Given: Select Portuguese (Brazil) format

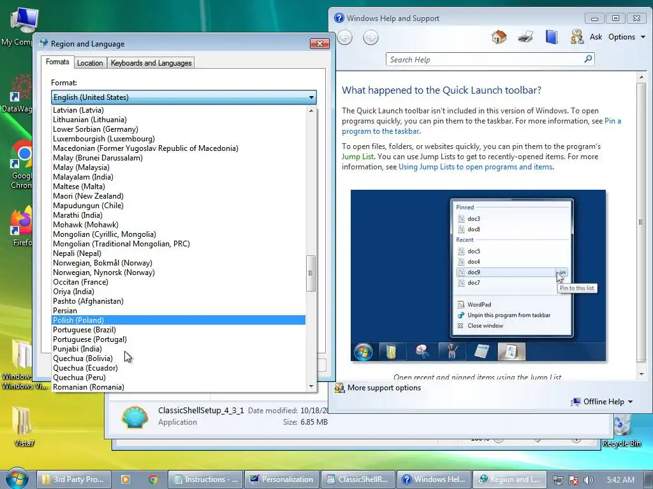Looking at the screenshot, I should point(179,330).
